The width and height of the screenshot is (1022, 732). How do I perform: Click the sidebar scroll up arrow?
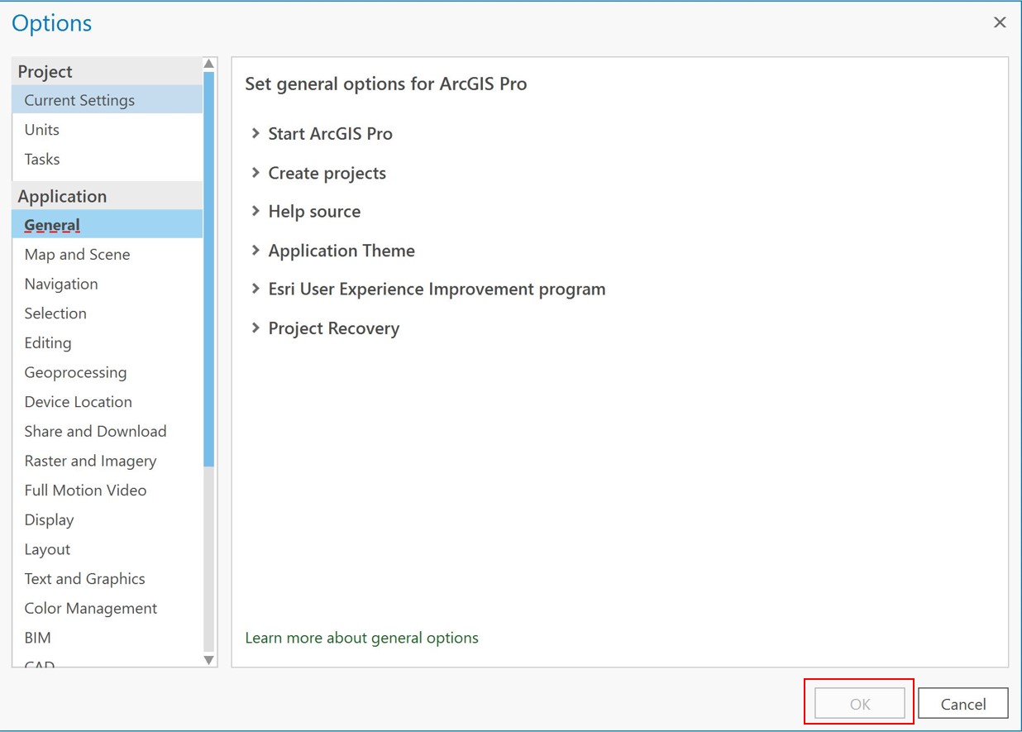coord(209,64)
